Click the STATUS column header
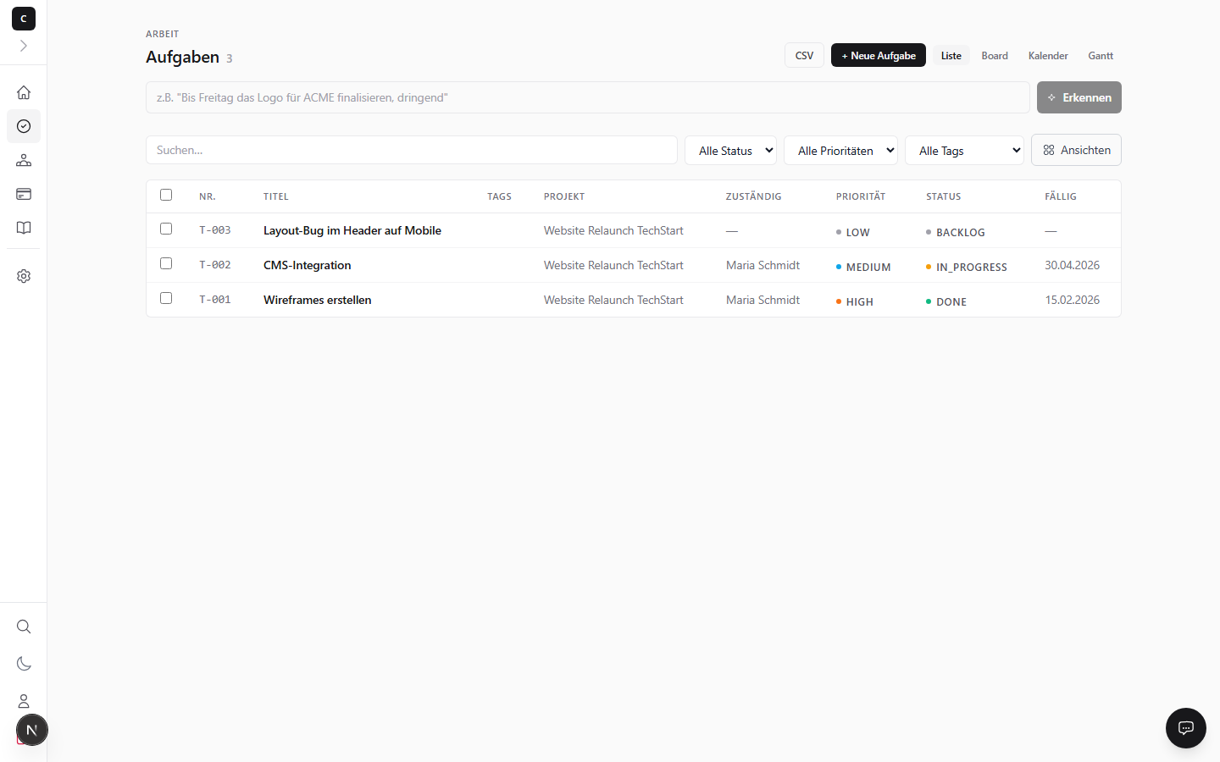The width and height of the screenshot is (1220, 762). click(944, 196)
